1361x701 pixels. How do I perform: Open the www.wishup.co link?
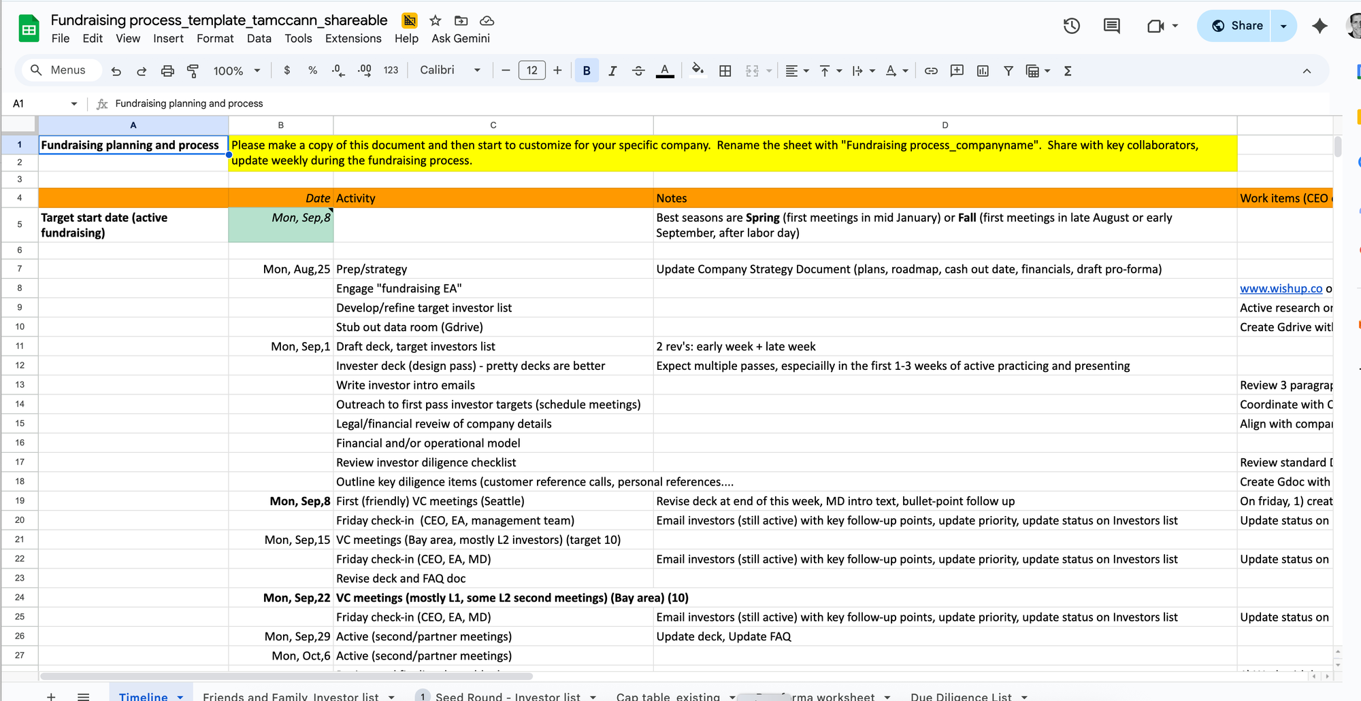(1281, 288)
